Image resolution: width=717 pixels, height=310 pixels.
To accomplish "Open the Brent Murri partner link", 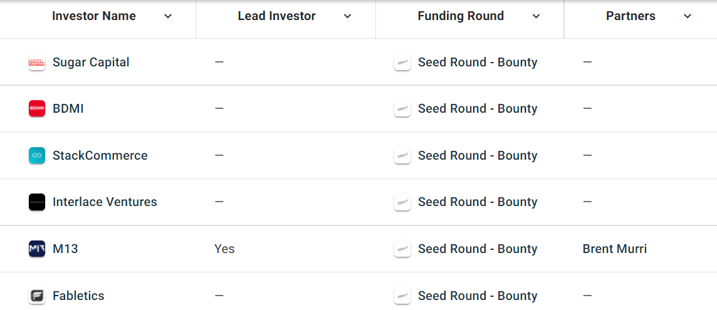I will (614, 249).
